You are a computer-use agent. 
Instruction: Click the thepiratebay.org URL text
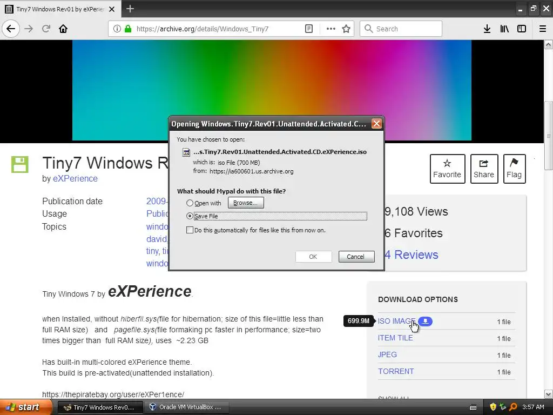113,394
